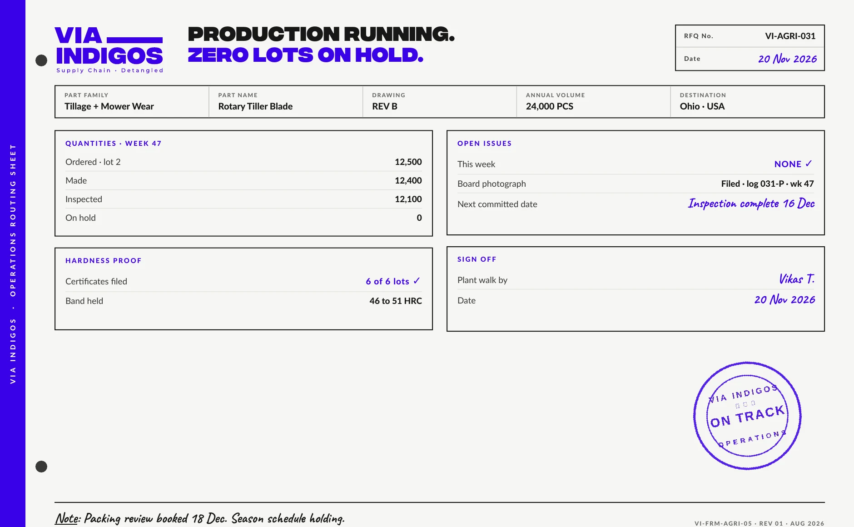Select the ordered quantity 12,500
The image size is (854, 527).
(x=408, y=162)
